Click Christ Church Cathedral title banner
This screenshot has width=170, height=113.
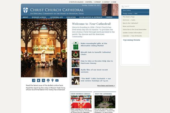pos(57,10)
